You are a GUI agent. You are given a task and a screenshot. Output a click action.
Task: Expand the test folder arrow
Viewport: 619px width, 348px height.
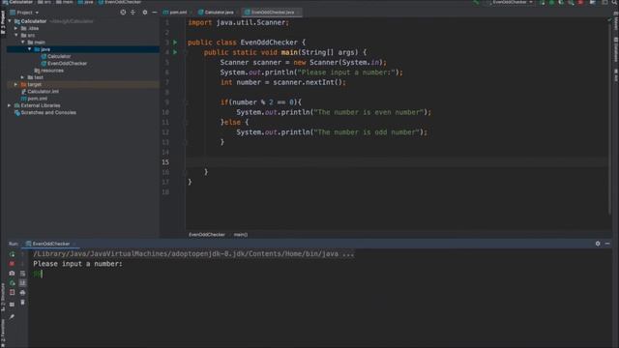click(22, 77)
